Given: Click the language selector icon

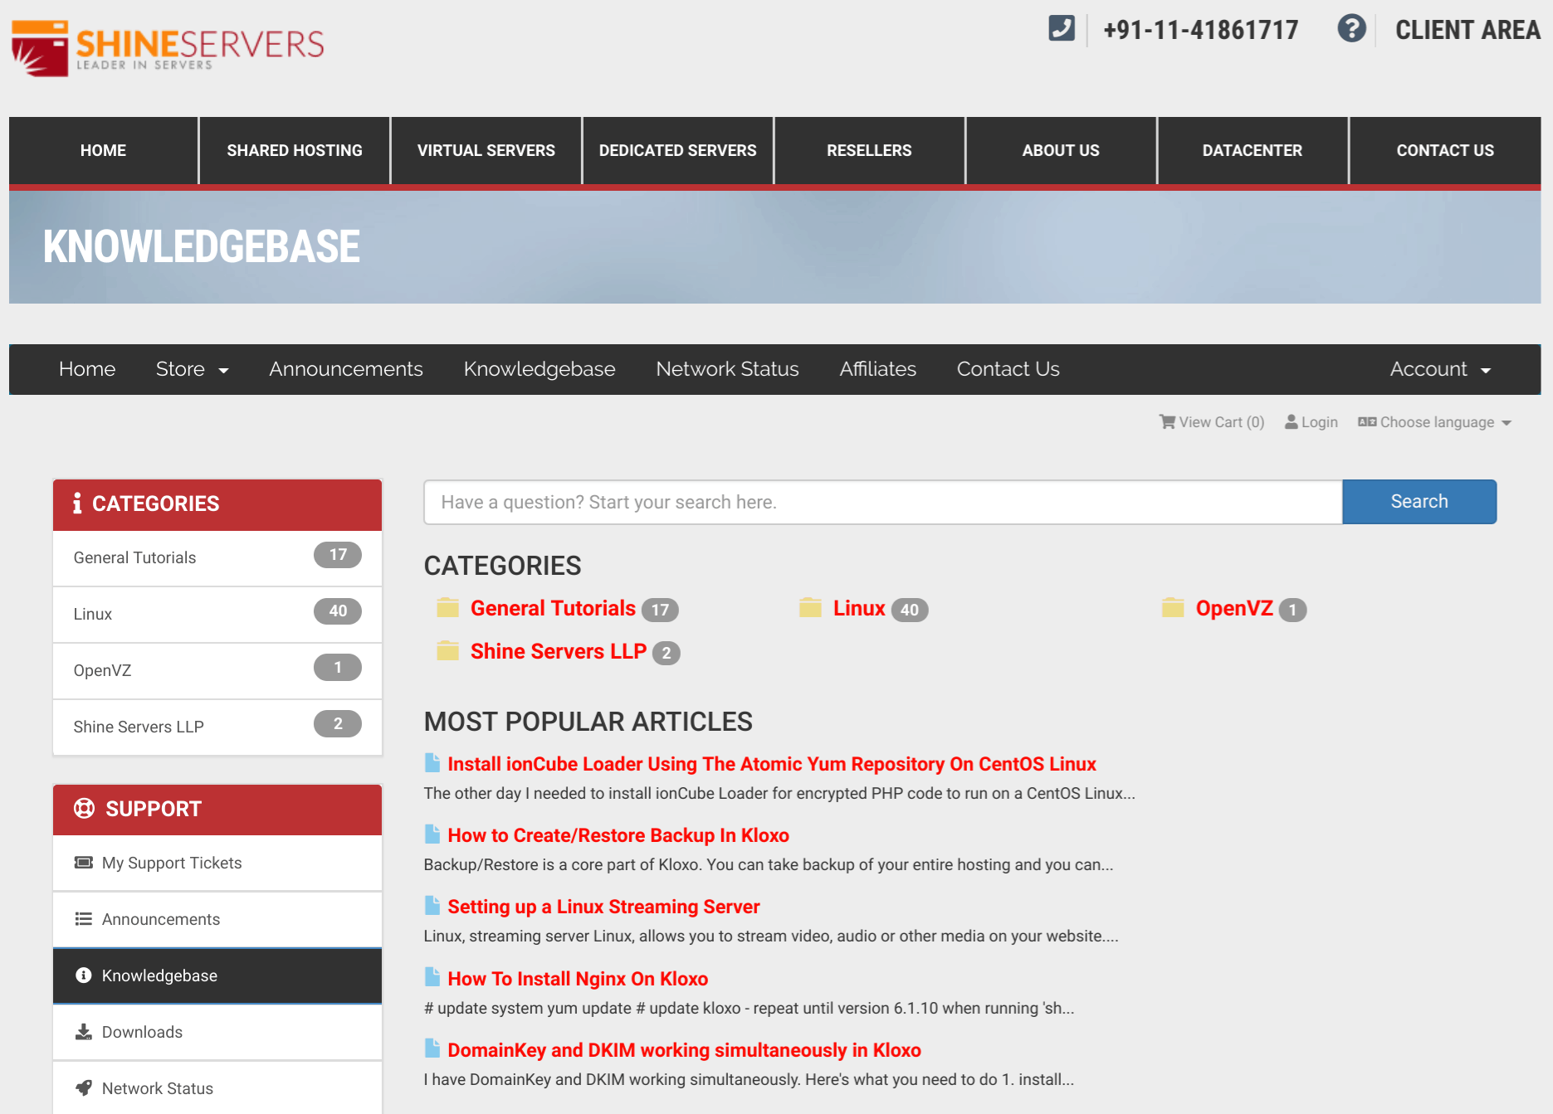Looking at the screenshot, I should click(x=1367, y=421).
